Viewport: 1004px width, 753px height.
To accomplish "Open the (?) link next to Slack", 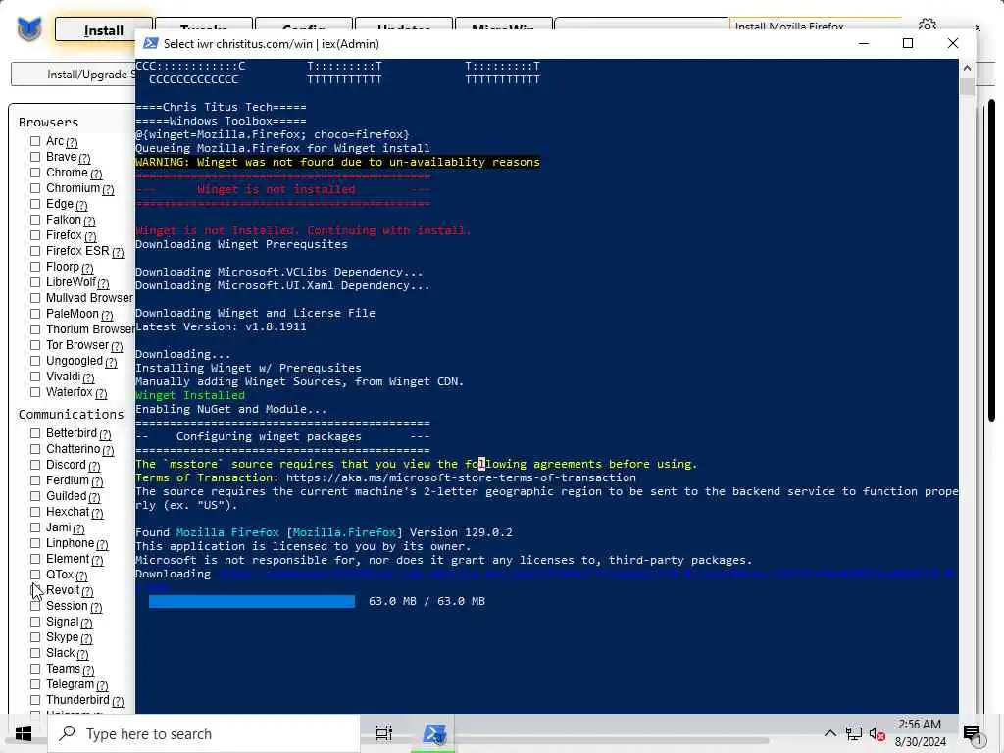I will click(x=82, y=654).
